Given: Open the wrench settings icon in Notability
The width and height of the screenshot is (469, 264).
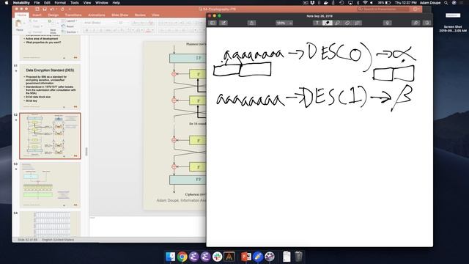Looking at the screenshot, I should coord(416,23).
